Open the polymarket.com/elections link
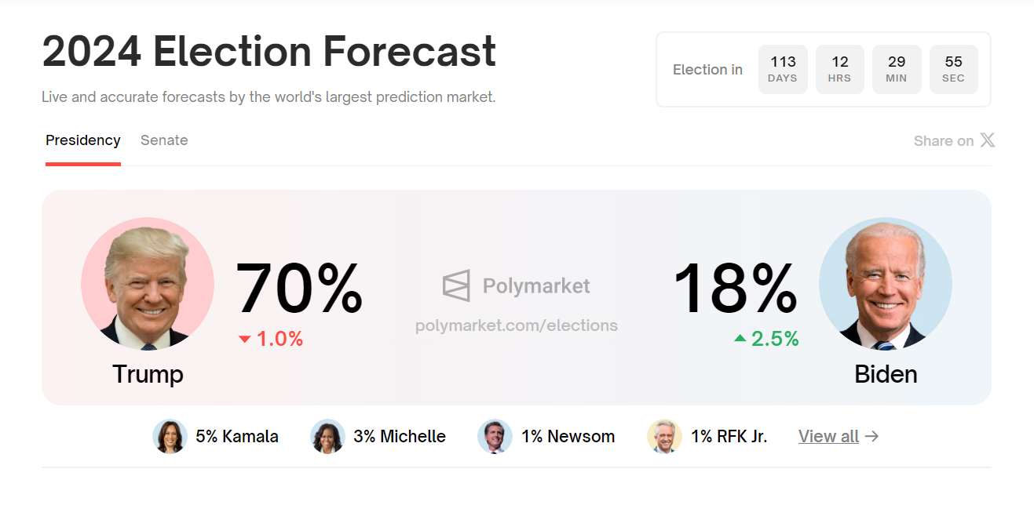The width and height of the screenshot is (1034, 505). point(516,325)
